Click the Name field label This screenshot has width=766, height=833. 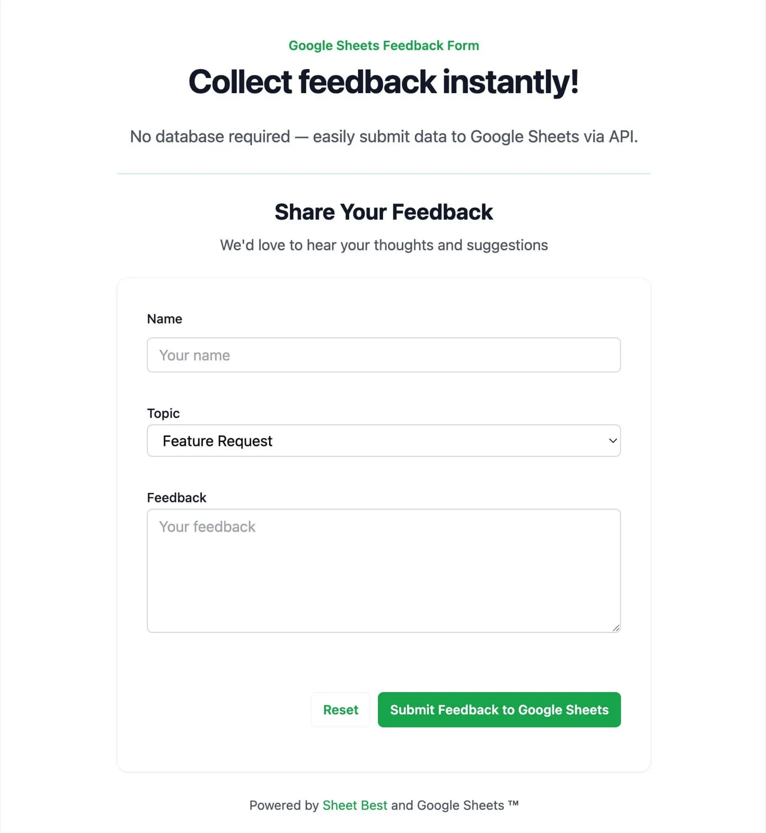coord(164,319)
